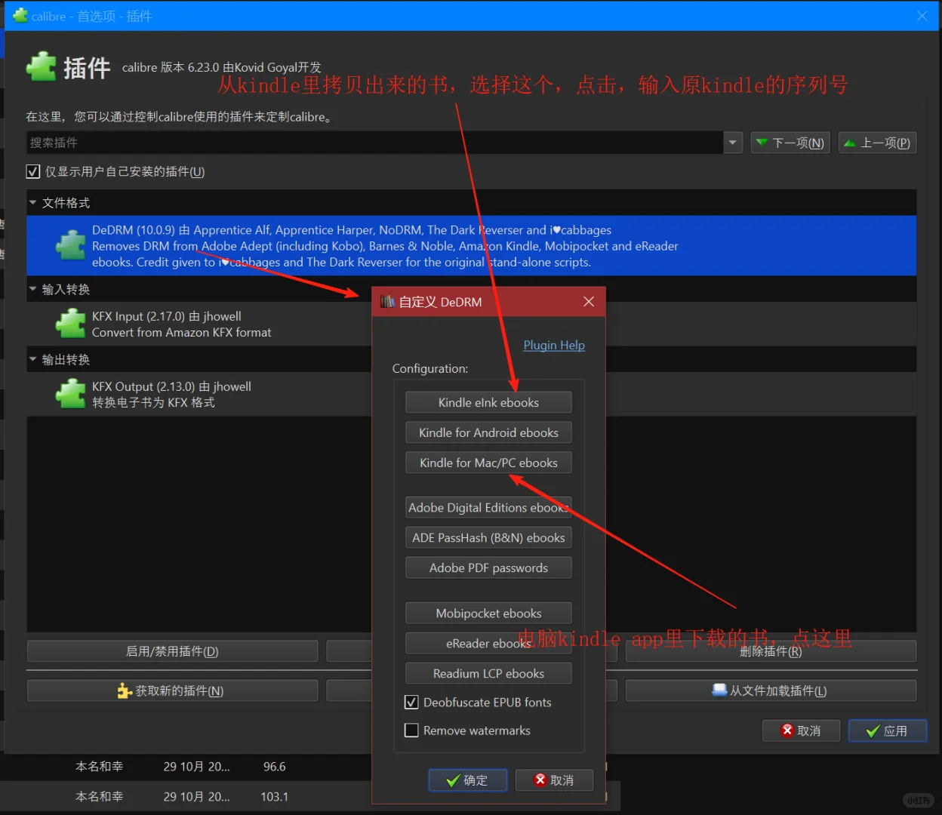Click 获取新的插件 to get new plugins
Image resolution: width=942 pixels, height=815 pixels.
172,690
